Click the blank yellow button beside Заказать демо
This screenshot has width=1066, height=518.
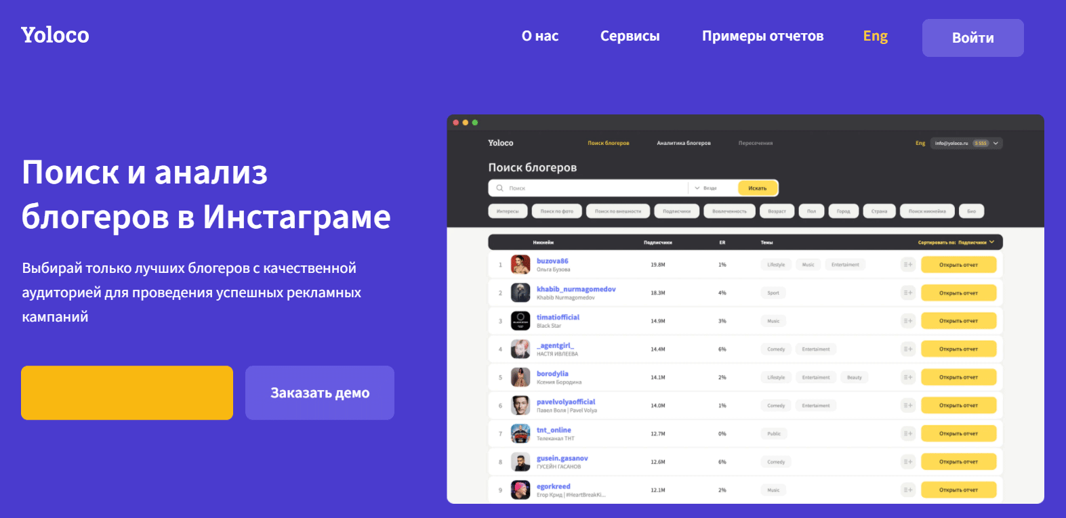[127, 393]
